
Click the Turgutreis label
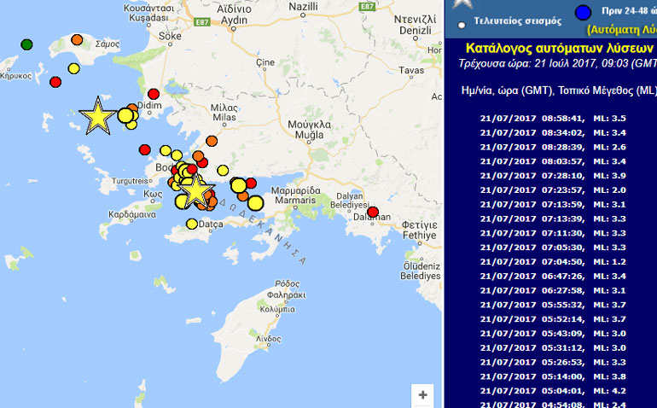tap(130, 181)
